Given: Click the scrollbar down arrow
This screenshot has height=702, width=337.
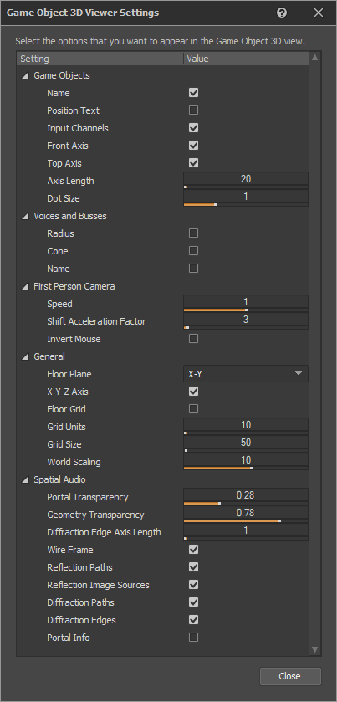Looking at the screenshot, I should [x=314, y=649].
